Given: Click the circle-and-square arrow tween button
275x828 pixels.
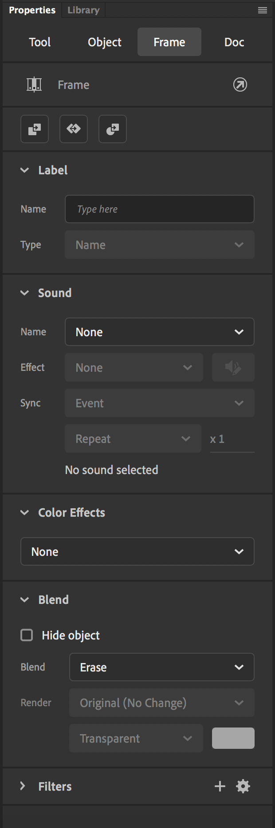Looking at the screenshot, I should coord(113,129).
